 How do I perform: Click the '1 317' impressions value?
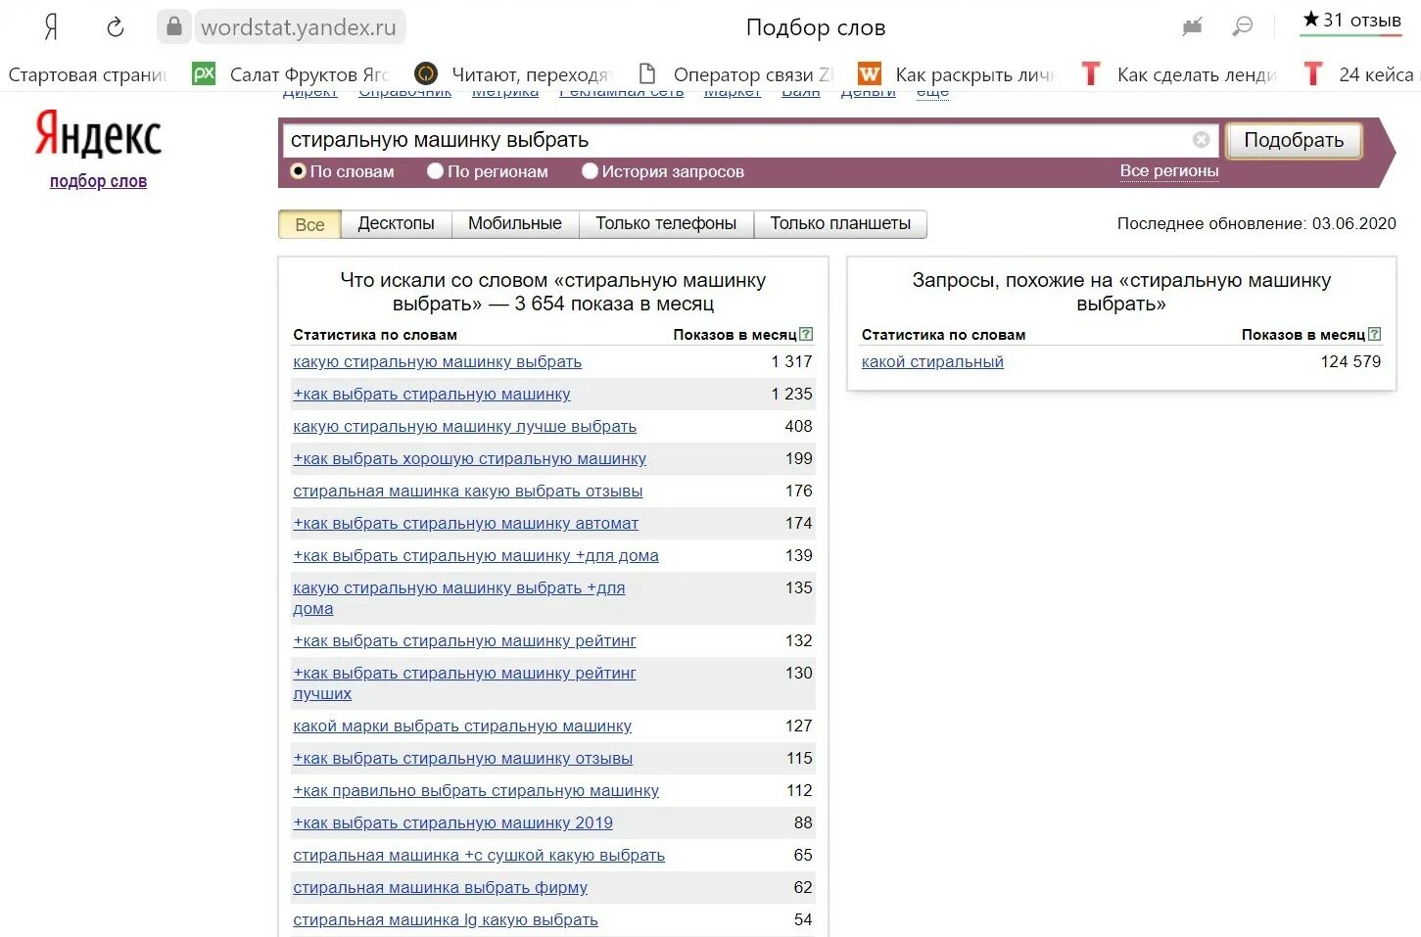pos(791,361)
